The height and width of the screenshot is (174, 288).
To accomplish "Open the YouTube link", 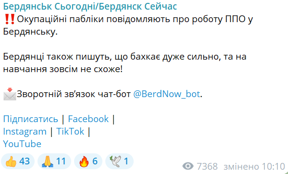I will (x=22, y=144).
